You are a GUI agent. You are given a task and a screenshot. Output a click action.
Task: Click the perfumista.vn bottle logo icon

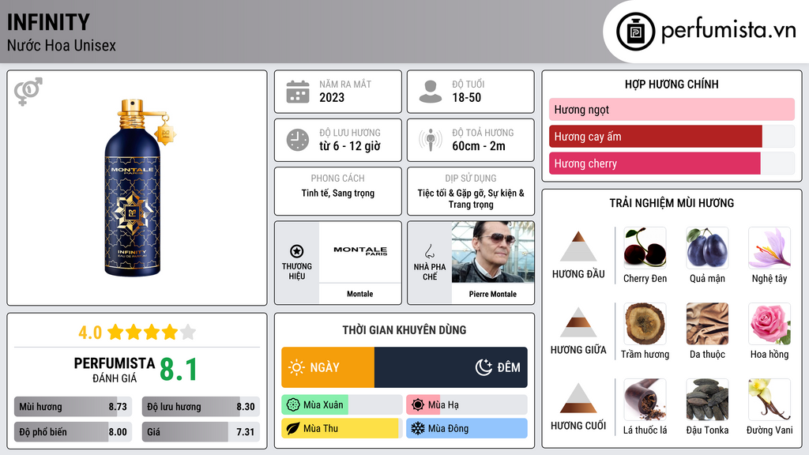point(636,32)
